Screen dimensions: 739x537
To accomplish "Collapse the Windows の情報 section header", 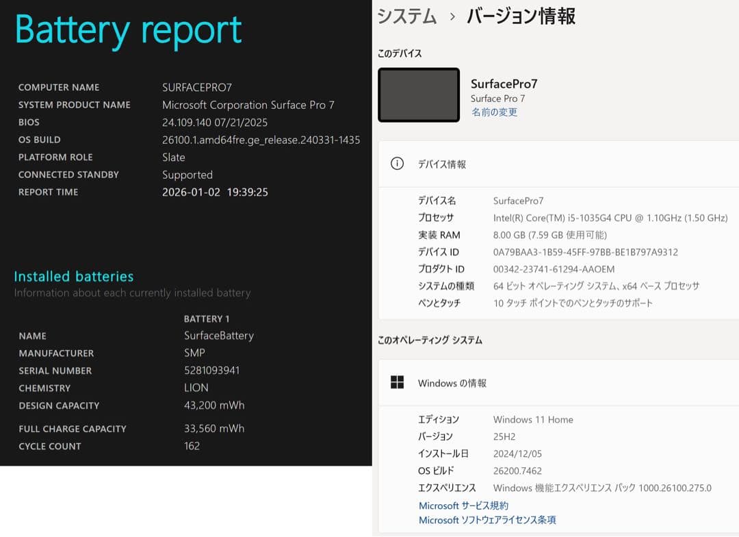I will pyautogui.click(x=558, y=383).
